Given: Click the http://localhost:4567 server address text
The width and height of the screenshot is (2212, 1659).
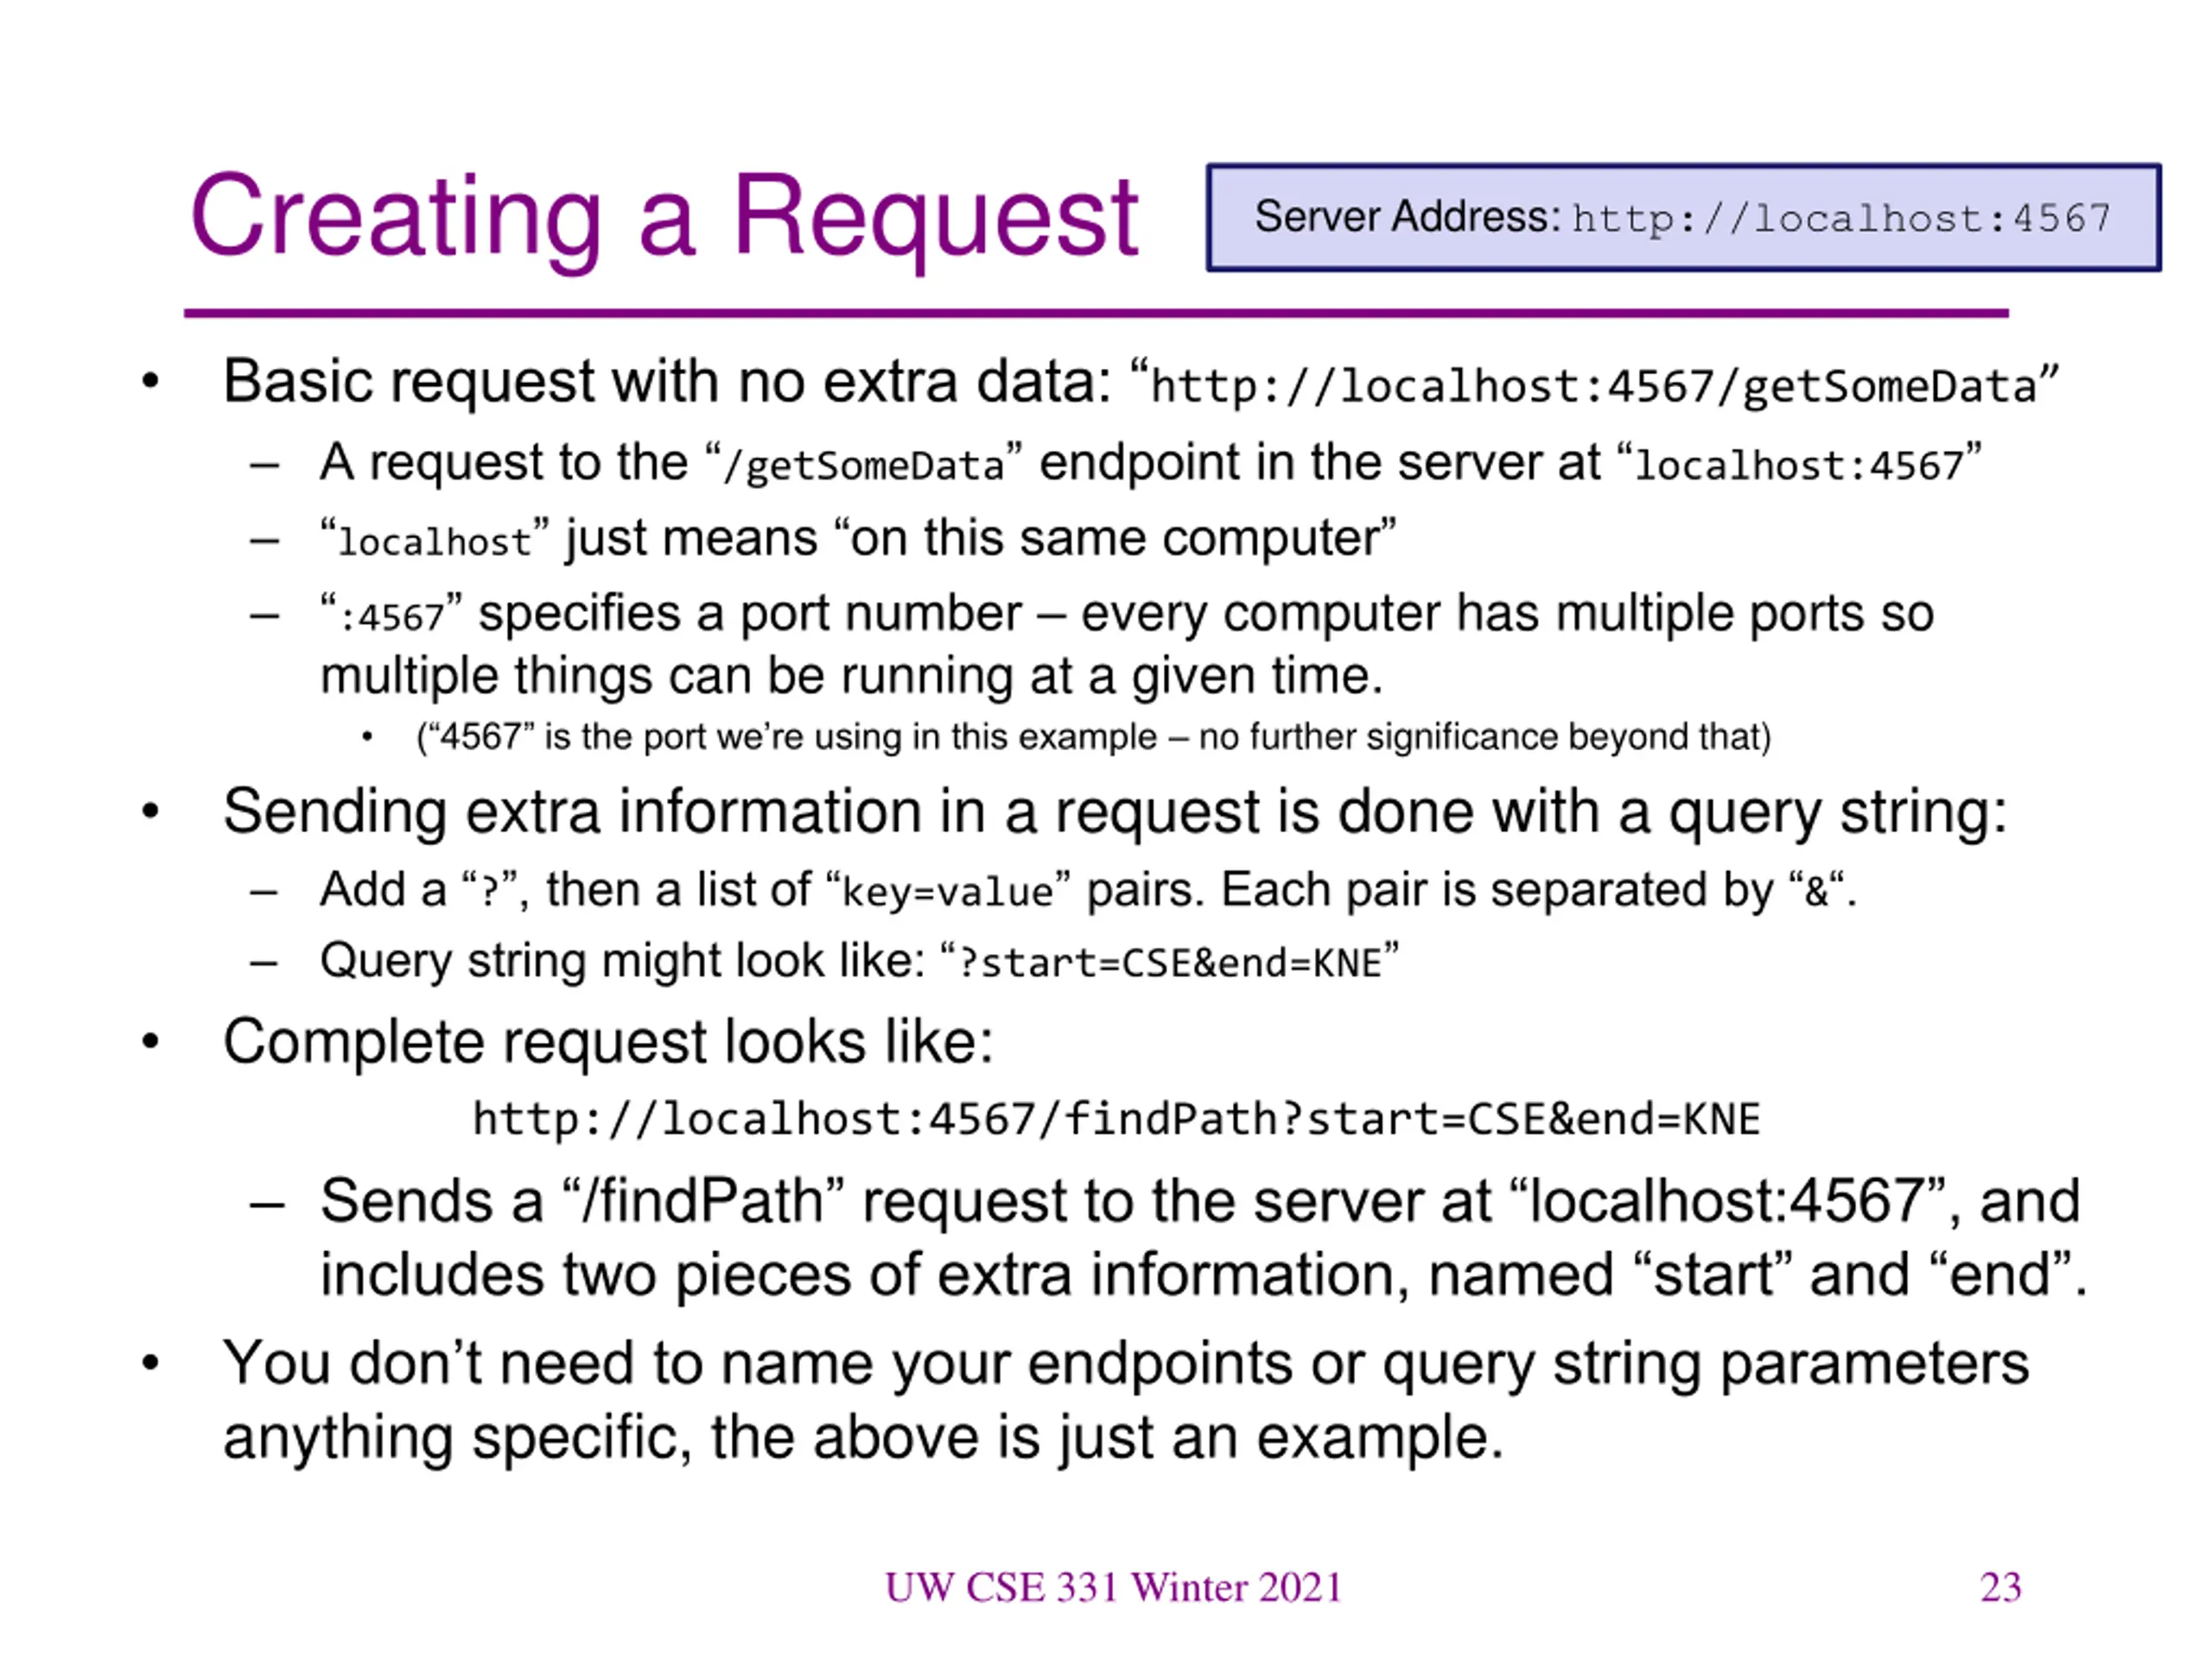Looking at the screenshot, I should tap(1841, 219).
